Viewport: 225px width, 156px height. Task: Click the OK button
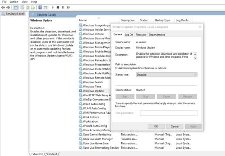point(156,127)
